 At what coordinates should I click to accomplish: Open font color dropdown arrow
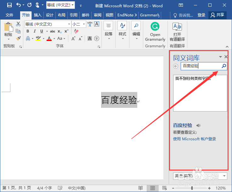click(x=54, y=39)
